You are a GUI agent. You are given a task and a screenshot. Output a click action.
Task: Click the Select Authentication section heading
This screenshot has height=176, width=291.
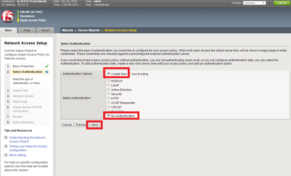tap(76, 44)
